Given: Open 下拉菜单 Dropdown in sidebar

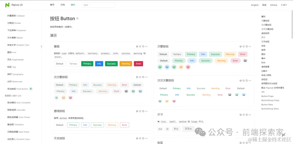Looking at the screenshot, I should coord(17,30).
